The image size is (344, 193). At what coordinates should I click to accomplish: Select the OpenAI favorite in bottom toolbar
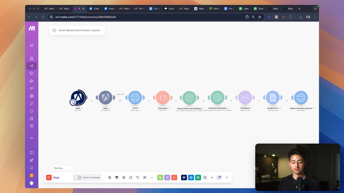pyautogui.click(x=198, y=178)
